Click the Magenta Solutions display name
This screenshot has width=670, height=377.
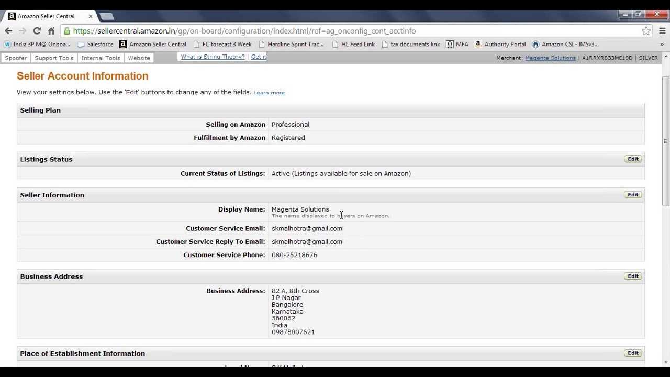click(x=300, y=209)
